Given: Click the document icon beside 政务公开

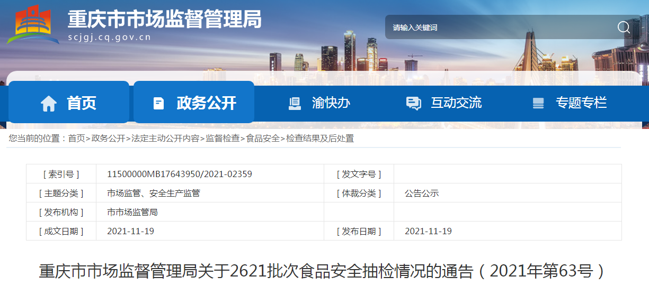Looking at the screenshot, I should pos(158,103).
